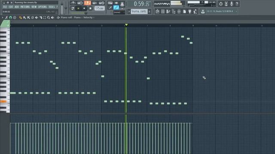This screenshot has width=275, height=154.
Task: Open the pattern selector name box
Action: click(x=139, y=12)
